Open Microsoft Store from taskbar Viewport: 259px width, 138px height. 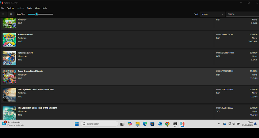click(152, 124)
